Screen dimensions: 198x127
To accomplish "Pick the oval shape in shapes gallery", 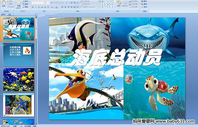I will 112,2.
